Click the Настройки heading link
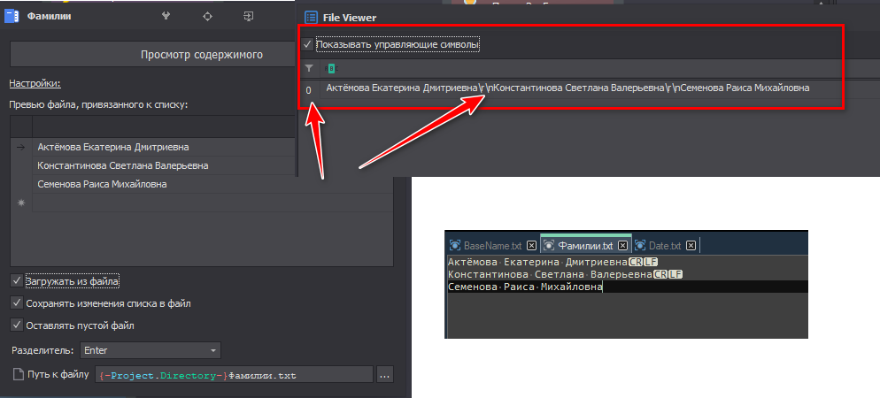 pyautogui.click(x=35, y=83)
